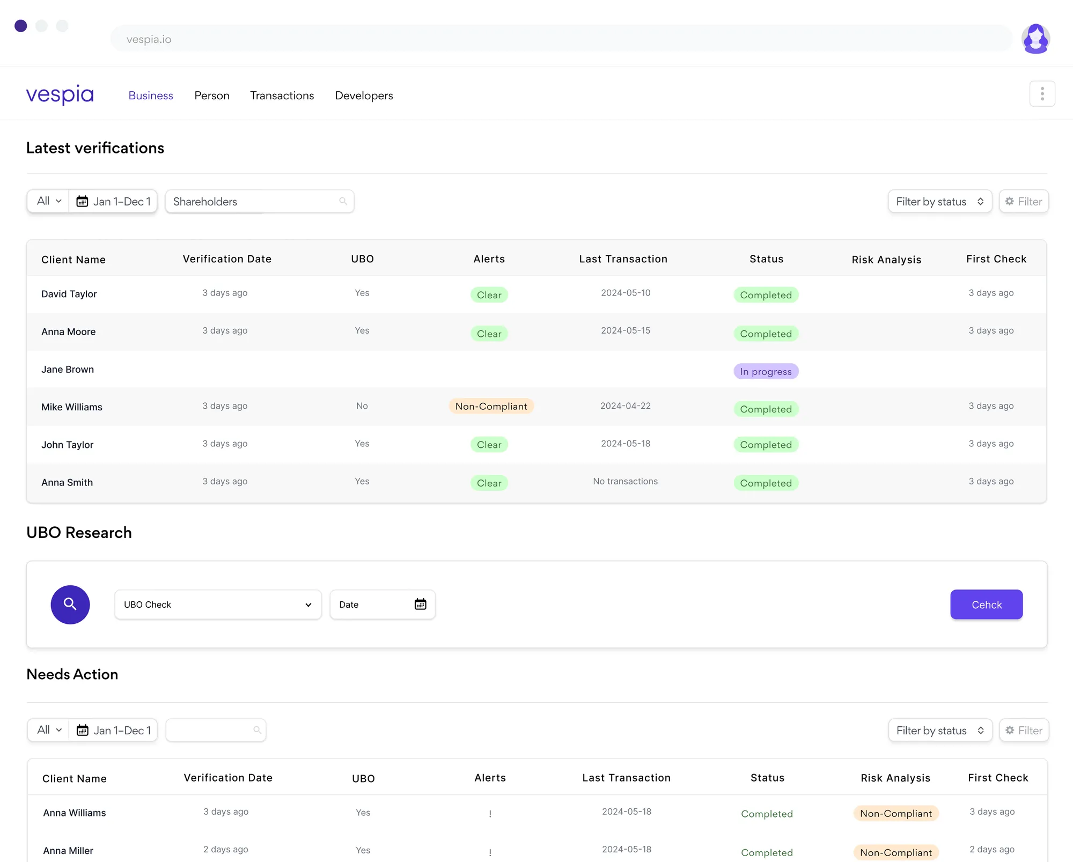Click the Filter button in Needs Action
This screenshot has width=1073, height=862.
(1024, 730)
